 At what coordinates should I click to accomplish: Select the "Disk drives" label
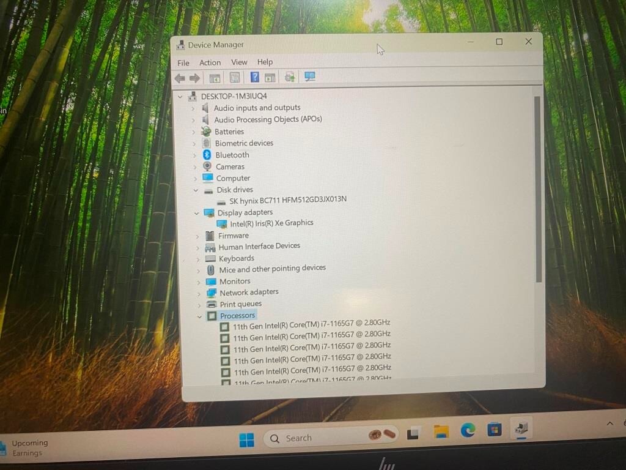click(x=235, y=190)
